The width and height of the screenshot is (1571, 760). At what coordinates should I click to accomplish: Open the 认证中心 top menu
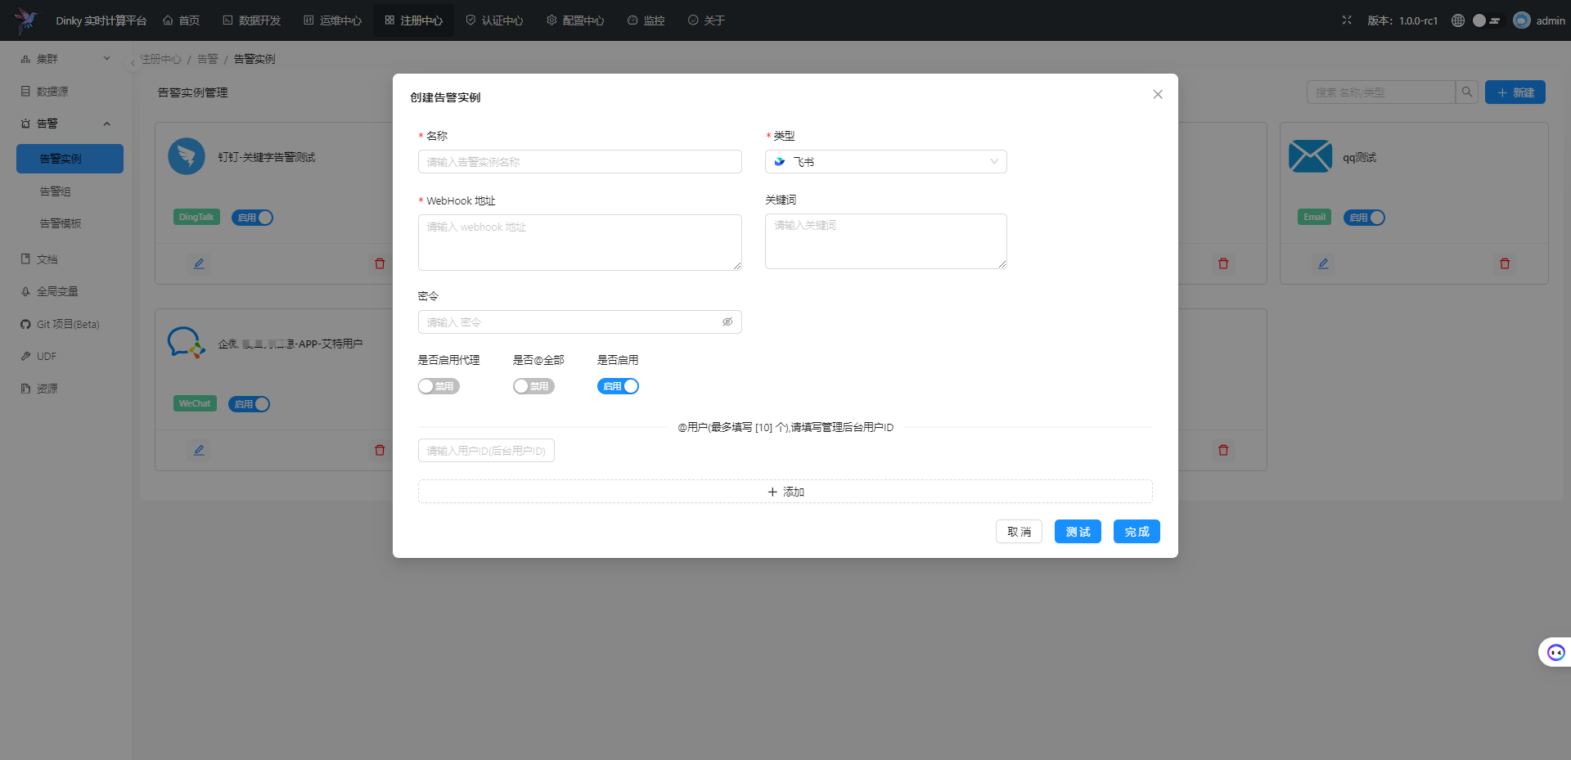pos(494,20)
